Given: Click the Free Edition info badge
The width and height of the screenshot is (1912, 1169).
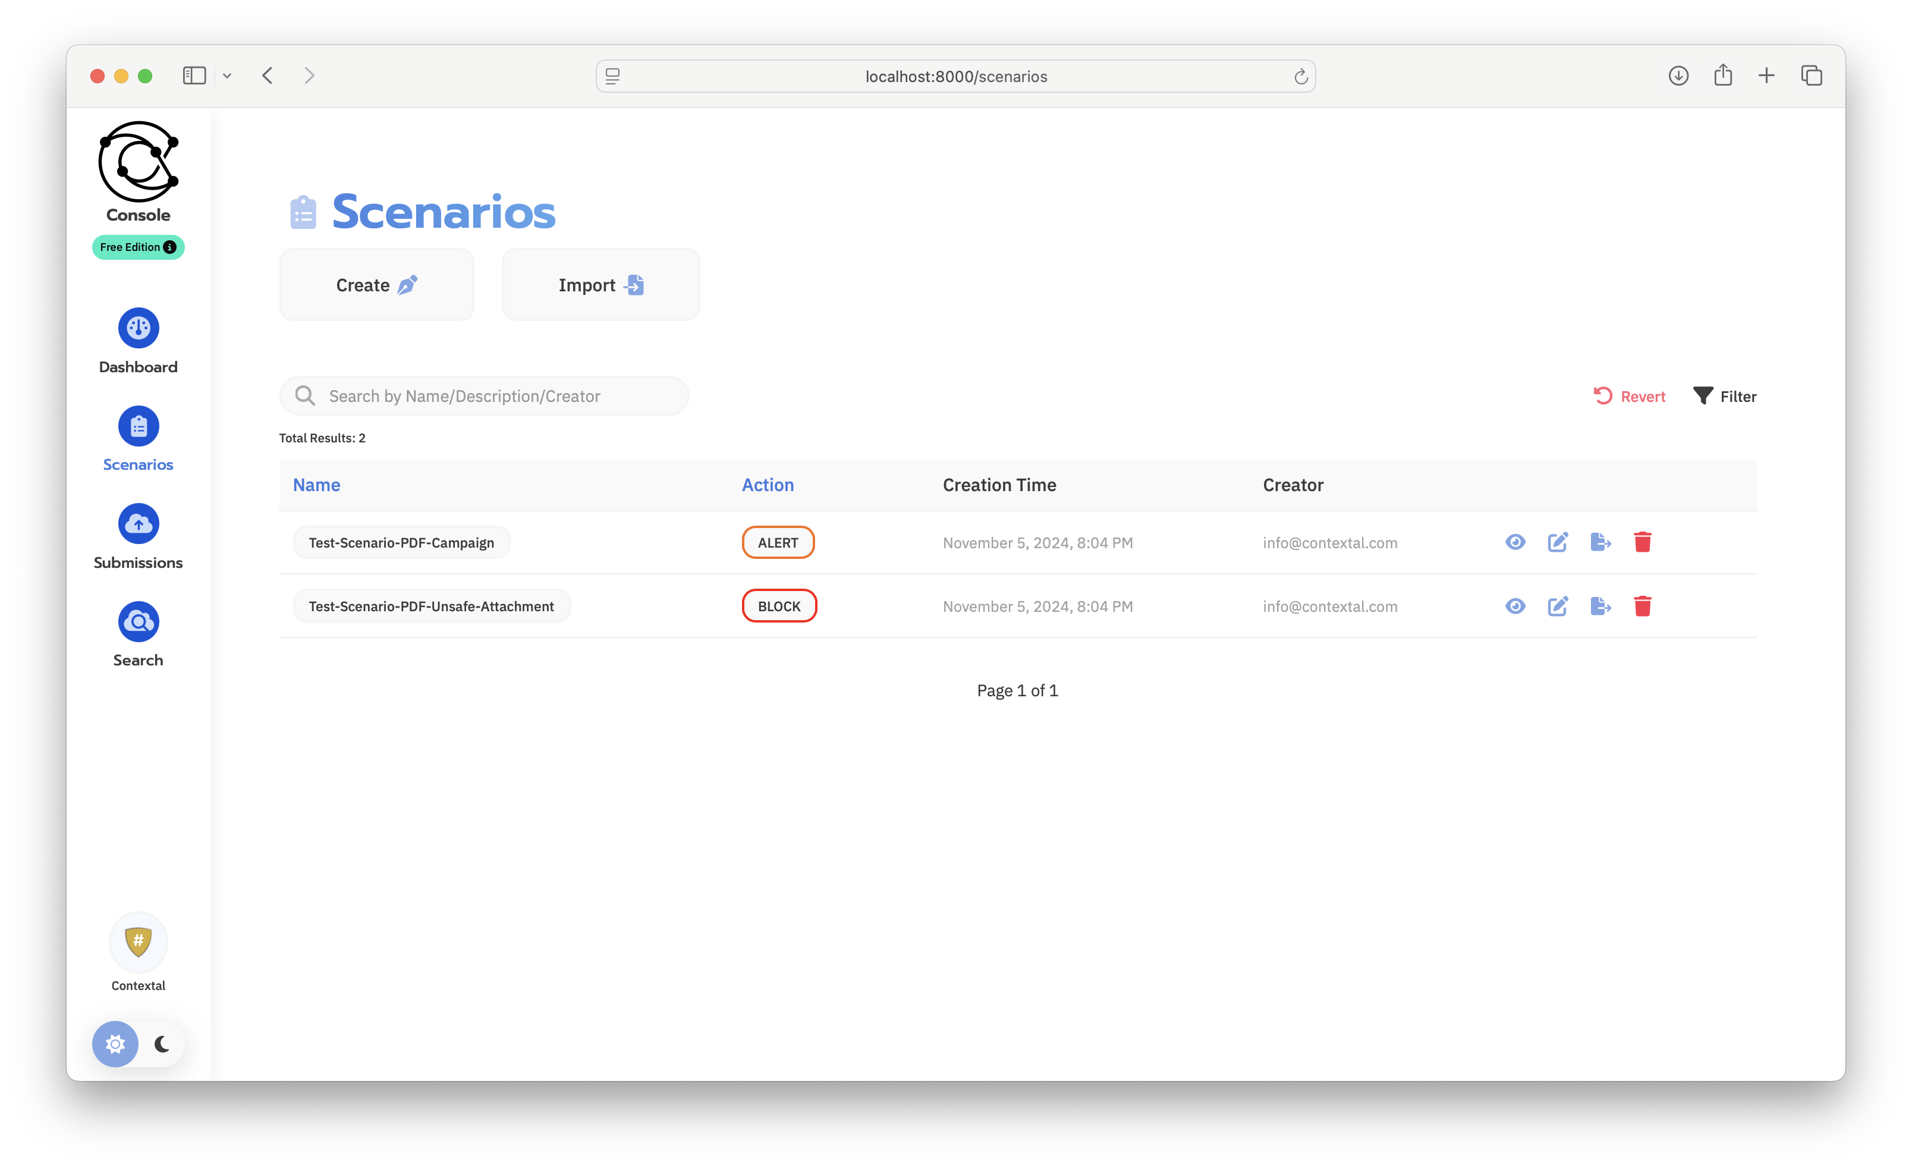Looking at the screenshot, I should 138,247.
